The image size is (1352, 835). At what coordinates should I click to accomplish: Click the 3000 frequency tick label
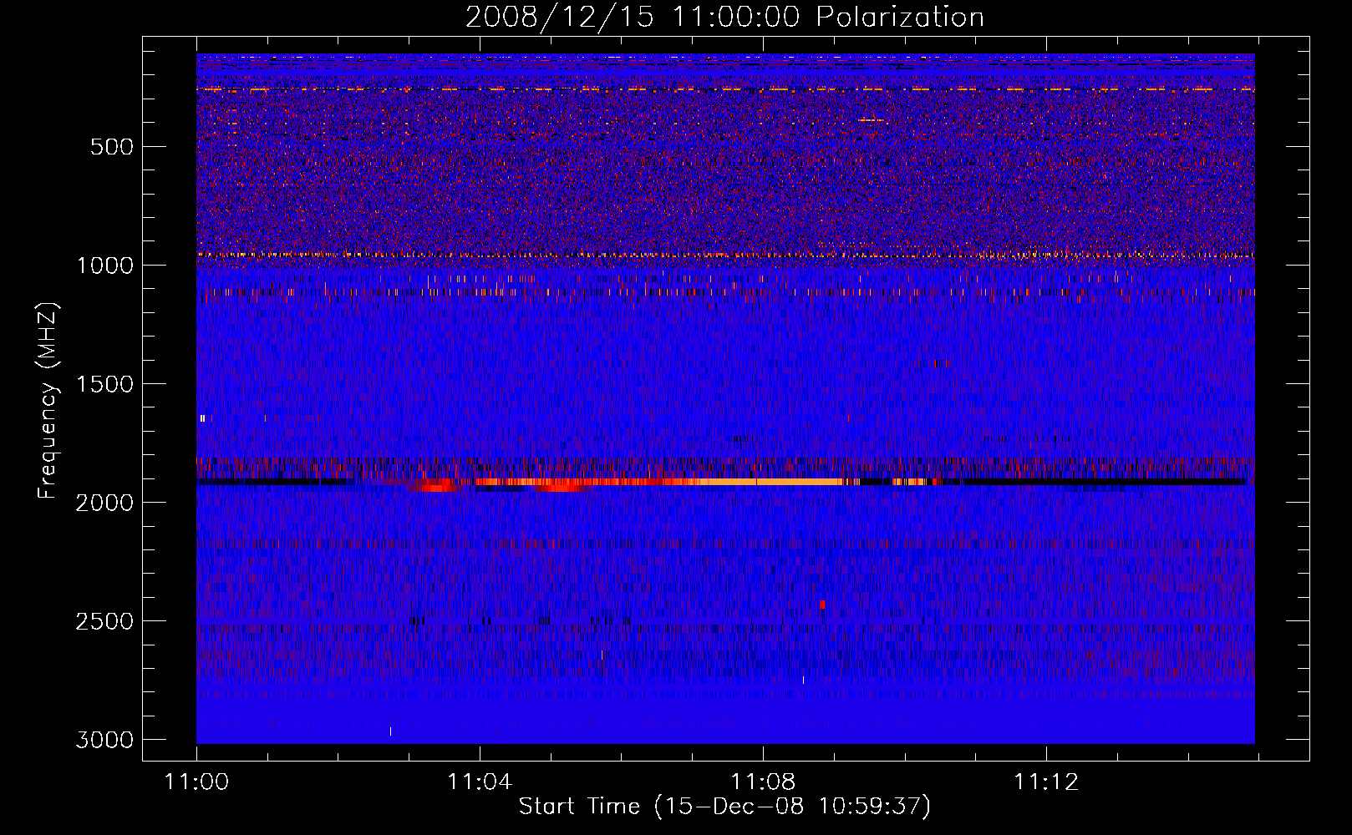pos(104,740)
